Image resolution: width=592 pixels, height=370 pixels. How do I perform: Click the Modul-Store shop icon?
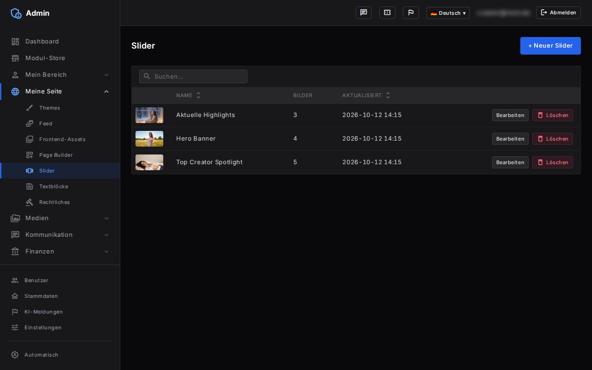coord(15,58)
